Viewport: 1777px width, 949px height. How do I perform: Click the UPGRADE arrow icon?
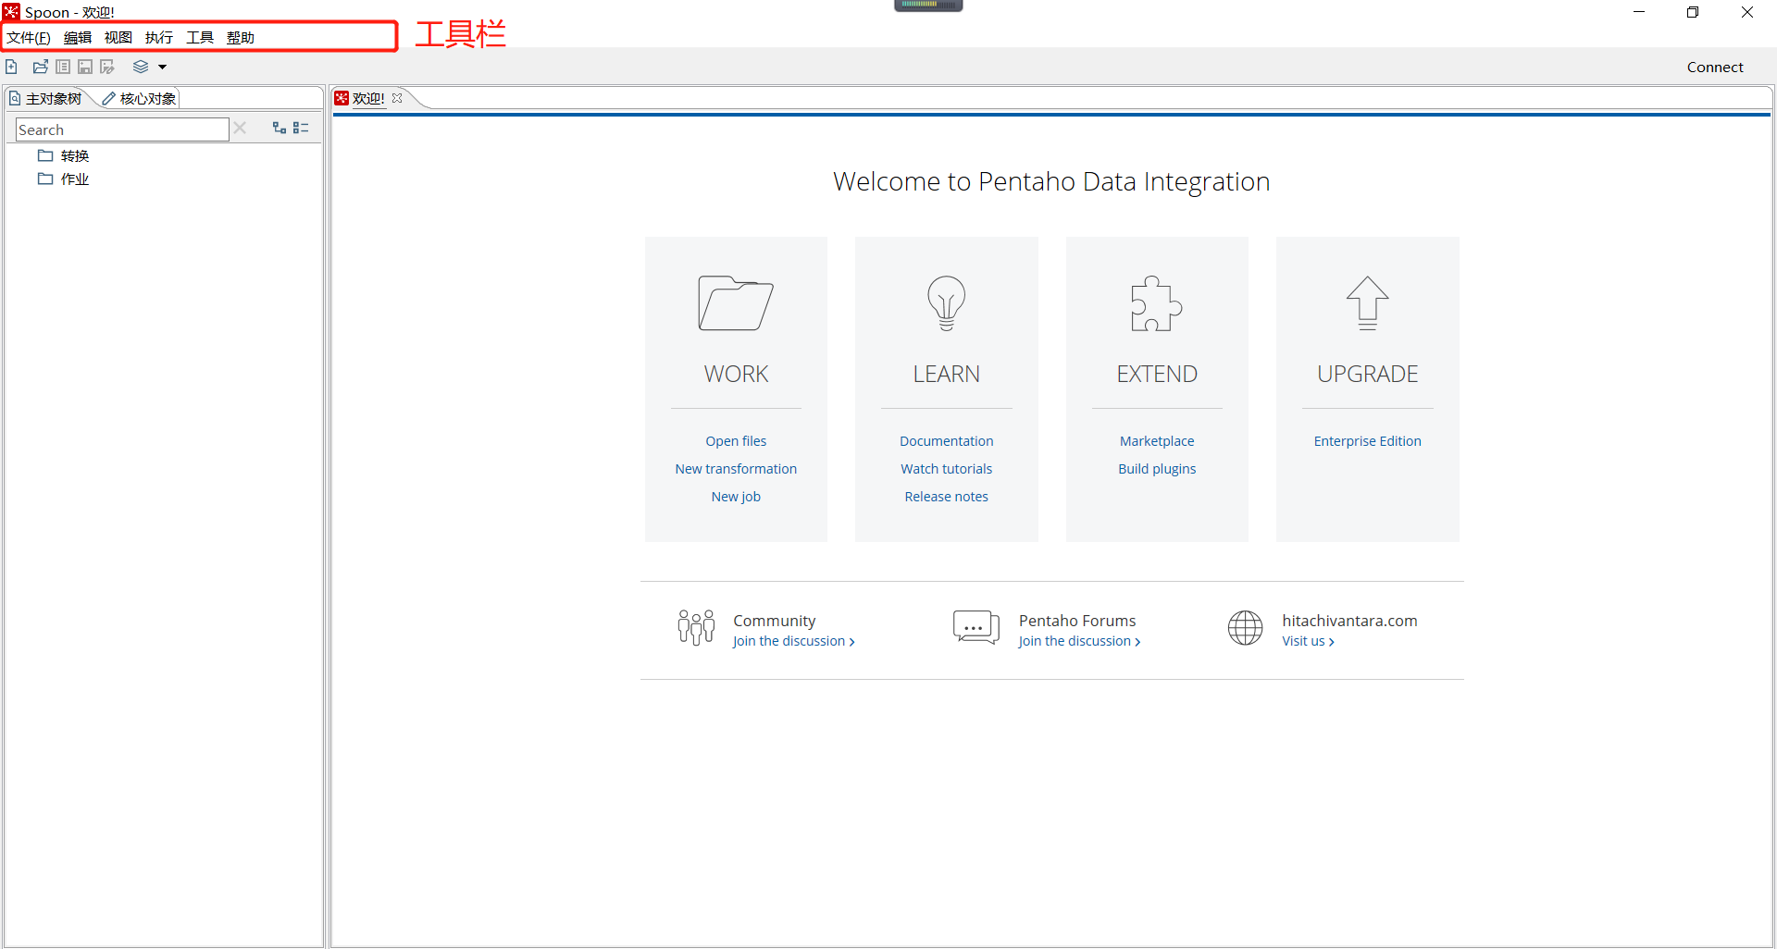pos(1367,302)
